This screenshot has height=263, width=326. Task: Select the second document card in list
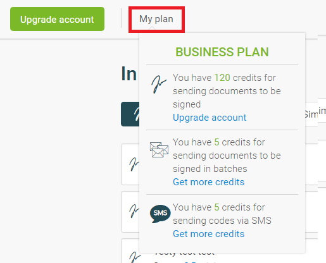point(130,212)
